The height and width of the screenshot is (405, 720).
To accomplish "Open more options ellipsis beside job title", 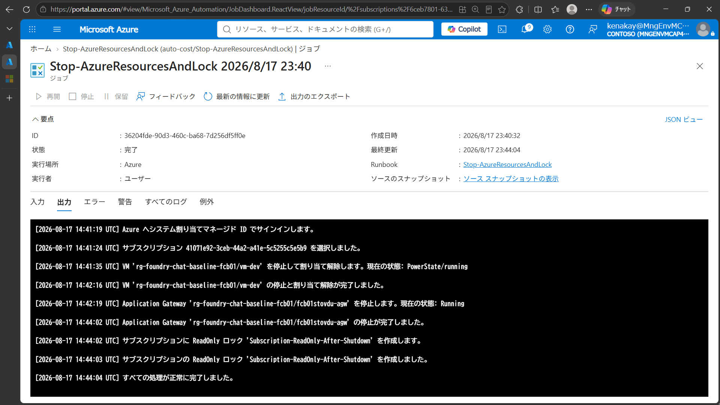I will click(x=328, y=66).
